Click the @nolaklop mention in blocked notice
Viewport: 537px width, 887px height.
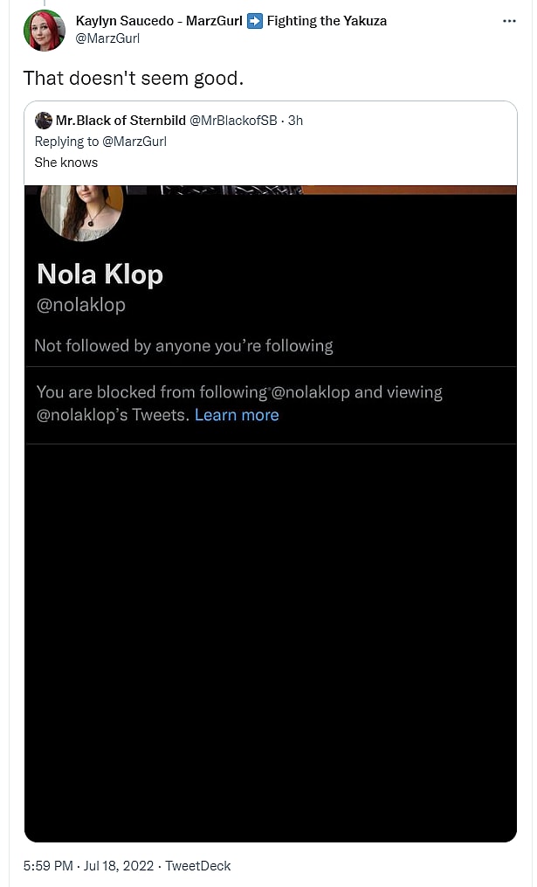pos(311,392)
